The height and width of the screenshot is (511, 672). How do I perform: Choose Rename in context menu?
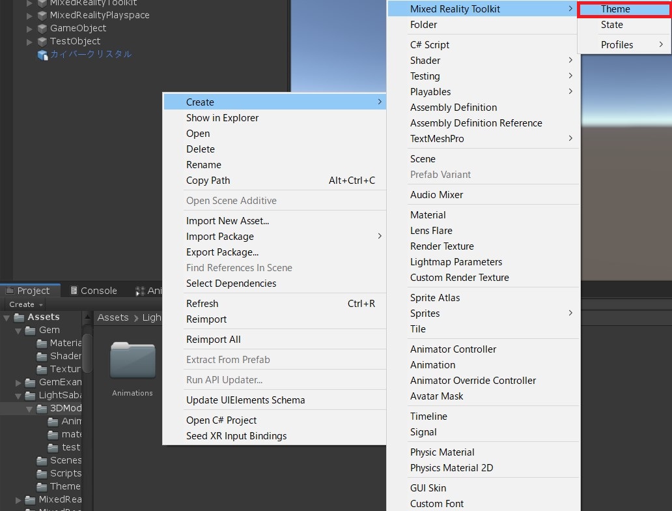coord(275,165)
